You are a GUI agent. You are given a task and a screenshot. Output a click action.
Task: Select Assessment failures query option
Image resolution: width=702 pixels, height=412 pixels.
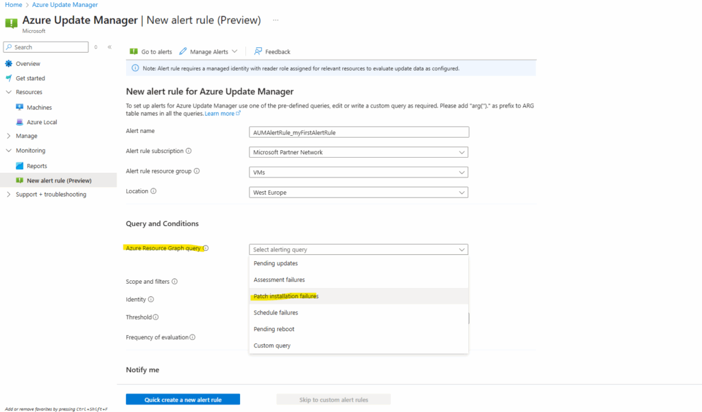359,280
